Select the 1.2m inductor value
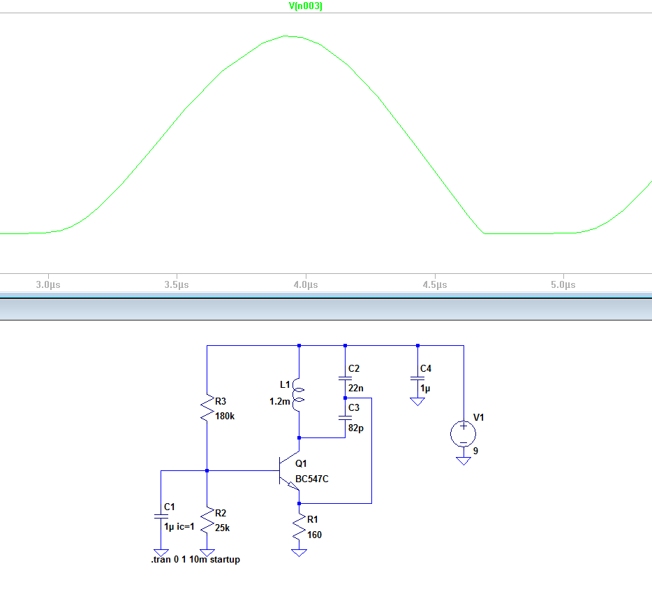Image resolution: width=652 pixels, height=594 pixels. (x=279, y=402)
